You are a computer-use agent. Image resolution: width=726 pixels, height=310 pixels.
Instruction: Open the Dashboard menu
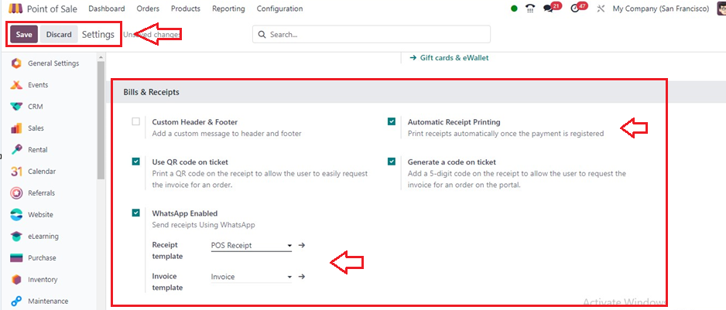(x=107, y=9)
